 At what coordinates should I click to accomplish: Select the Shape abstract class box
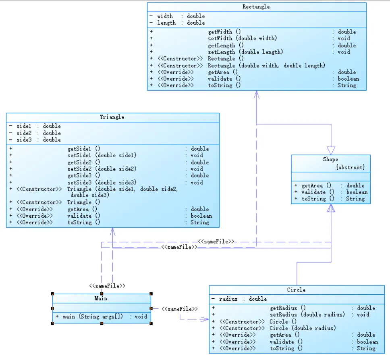pyautogui.click(x=330, y=179)
